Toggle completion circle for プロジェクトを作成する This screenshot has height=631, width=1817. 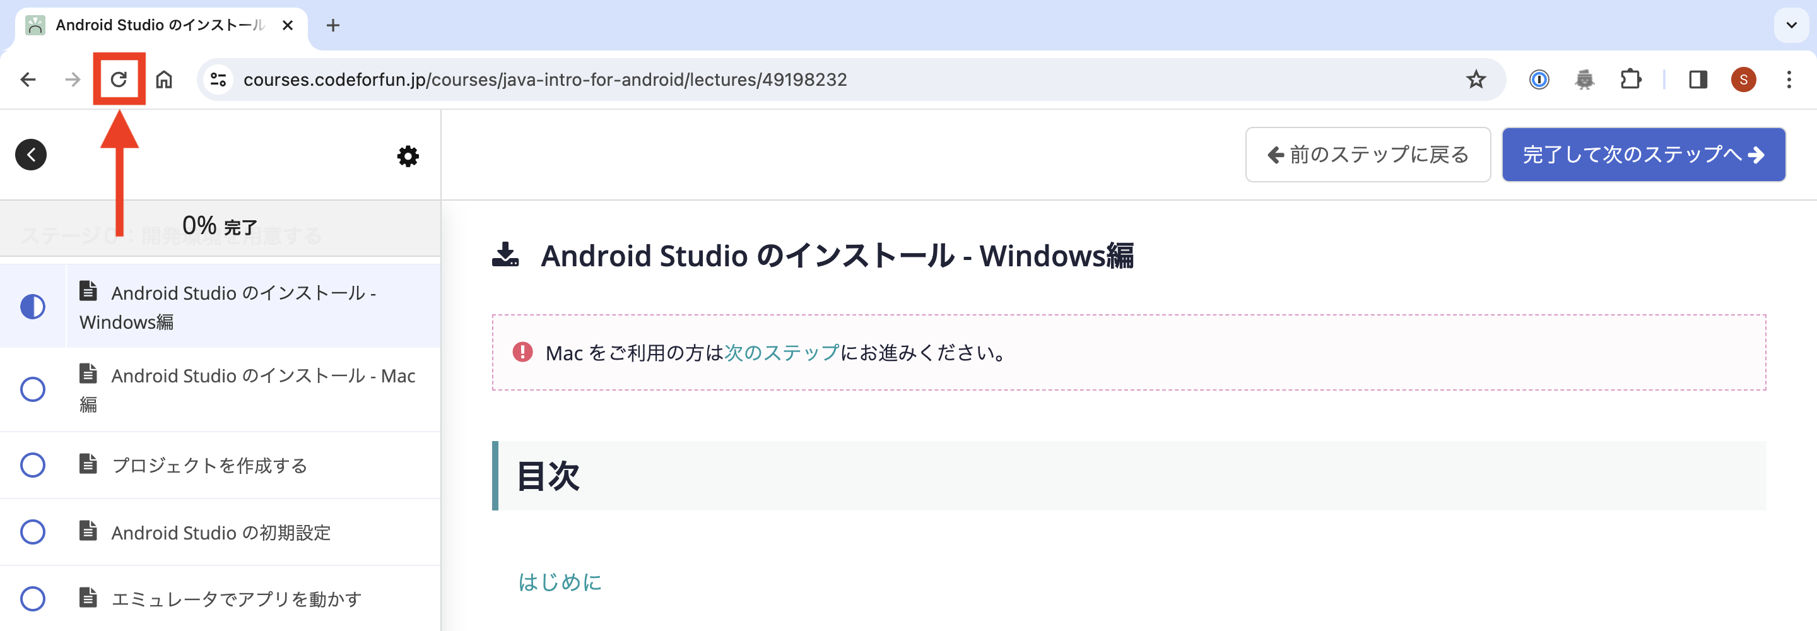click(x=32, y=465)
